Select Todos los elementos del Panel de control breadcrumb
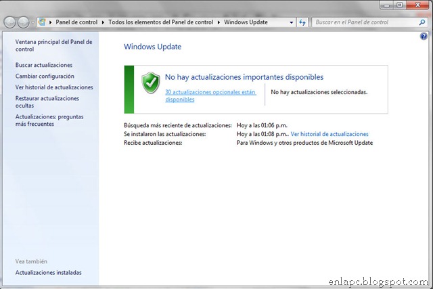This screenshot has width=433, height=289. point(161,22)
